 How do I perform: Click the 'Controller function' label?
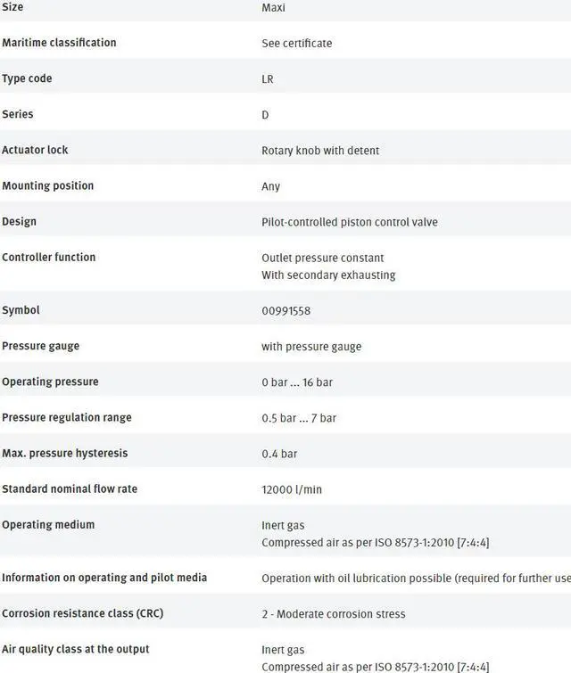[x=48, y=257]
